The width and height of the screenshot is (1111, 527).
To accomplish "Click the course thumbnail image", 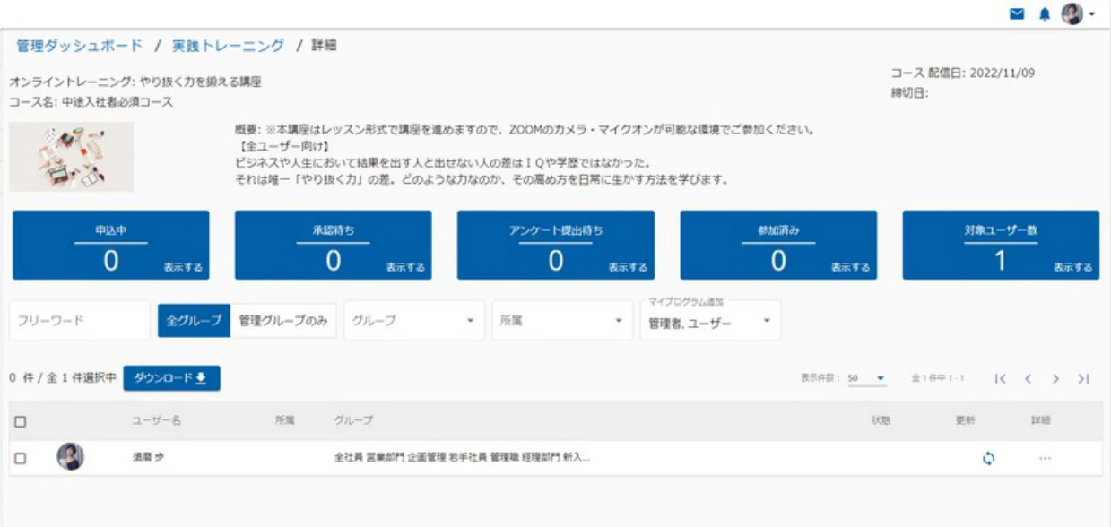I will [71, 157].
